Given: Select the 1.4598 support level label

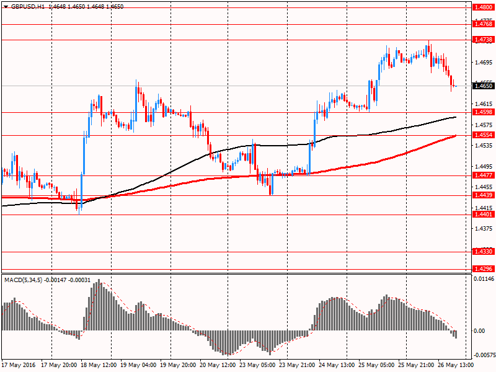Looking at the screenshot, I should 483,112.
